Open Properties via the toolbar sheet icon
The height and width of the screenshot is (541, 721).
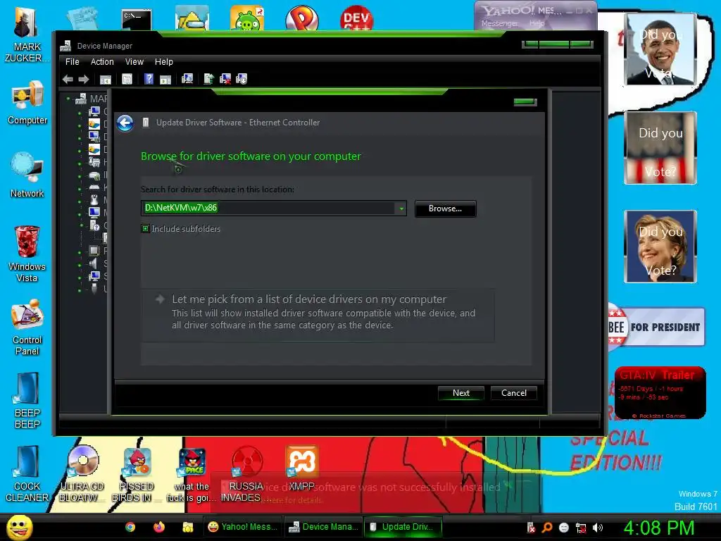pyautogui.click(x=127, y=79)
